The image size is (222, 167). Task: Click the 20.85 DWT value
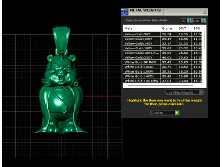pos(183,62)
